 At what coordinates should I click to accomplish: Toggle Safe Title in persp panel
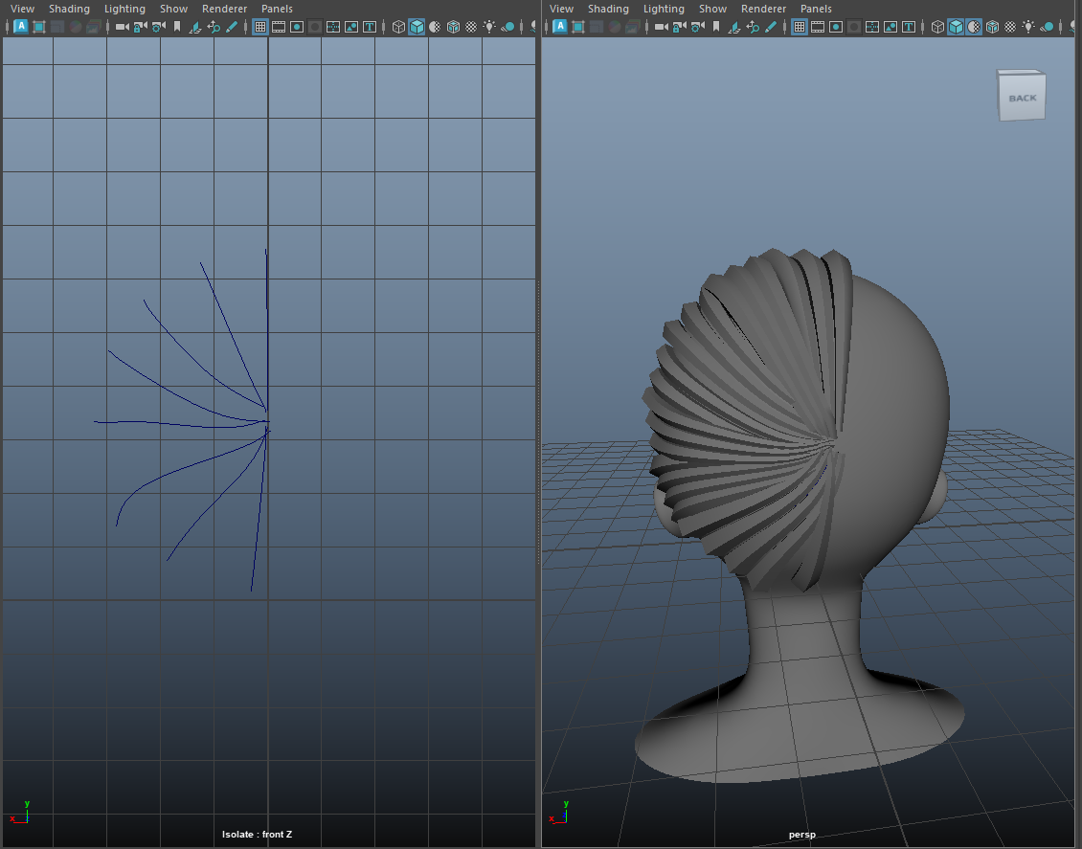(x=909, y=27)
